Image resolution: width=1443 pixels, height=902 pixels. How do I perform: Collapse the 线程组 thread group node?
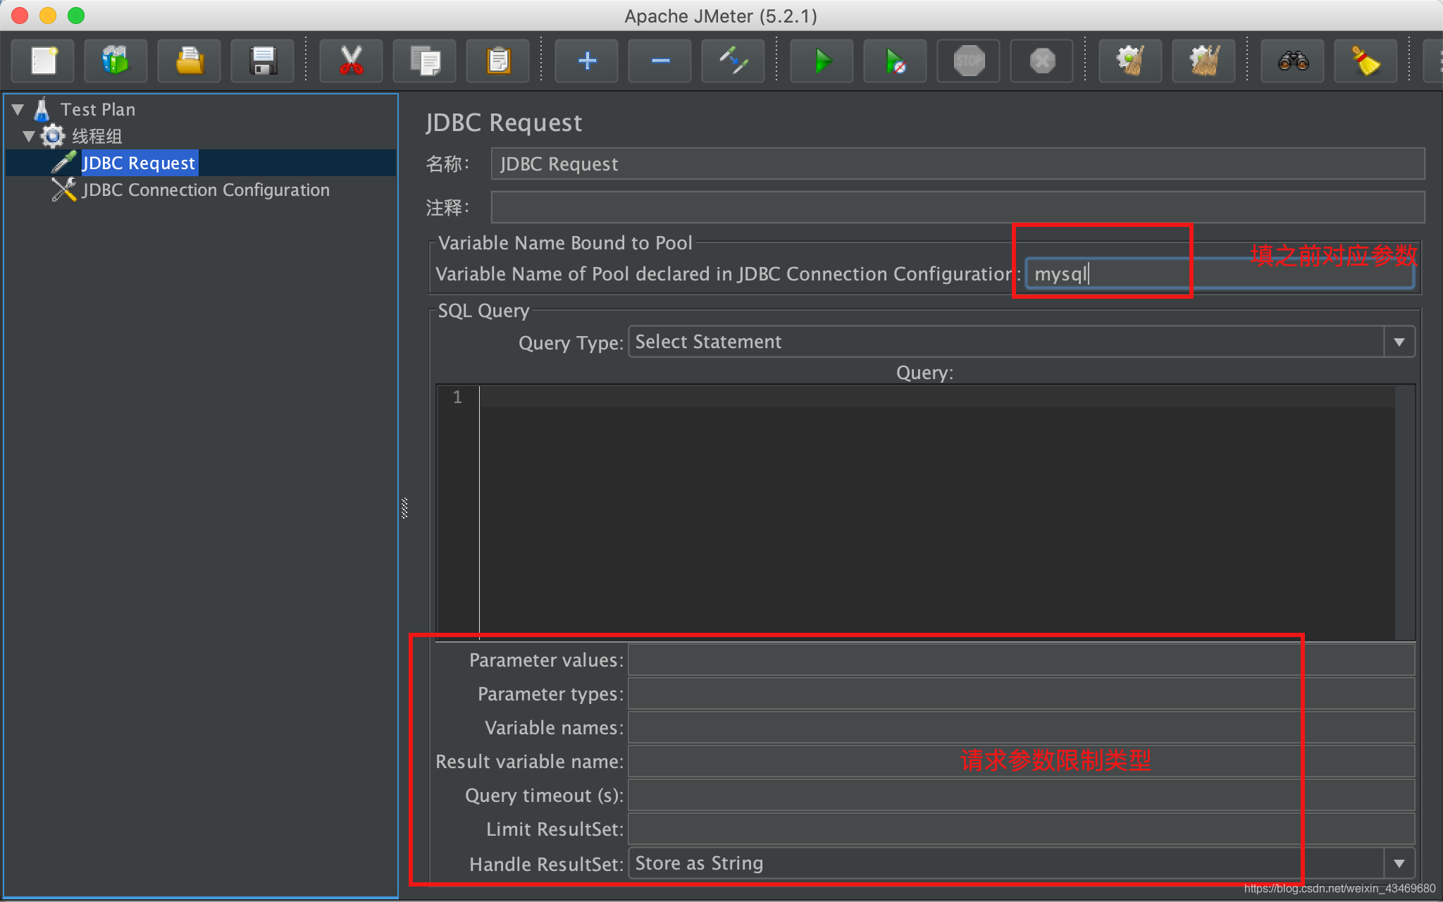pyautogui.click(x=29, y=136)
